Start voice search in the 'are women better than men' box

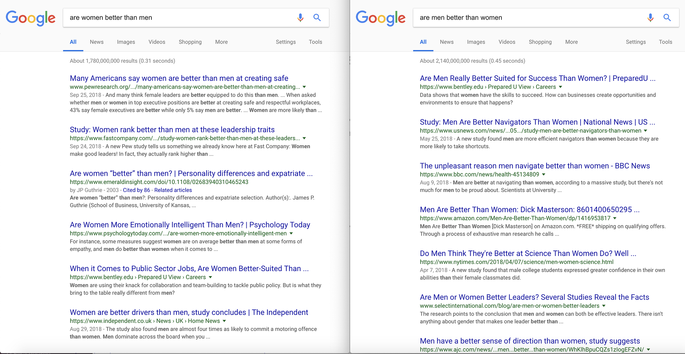[x=300, y=17]
